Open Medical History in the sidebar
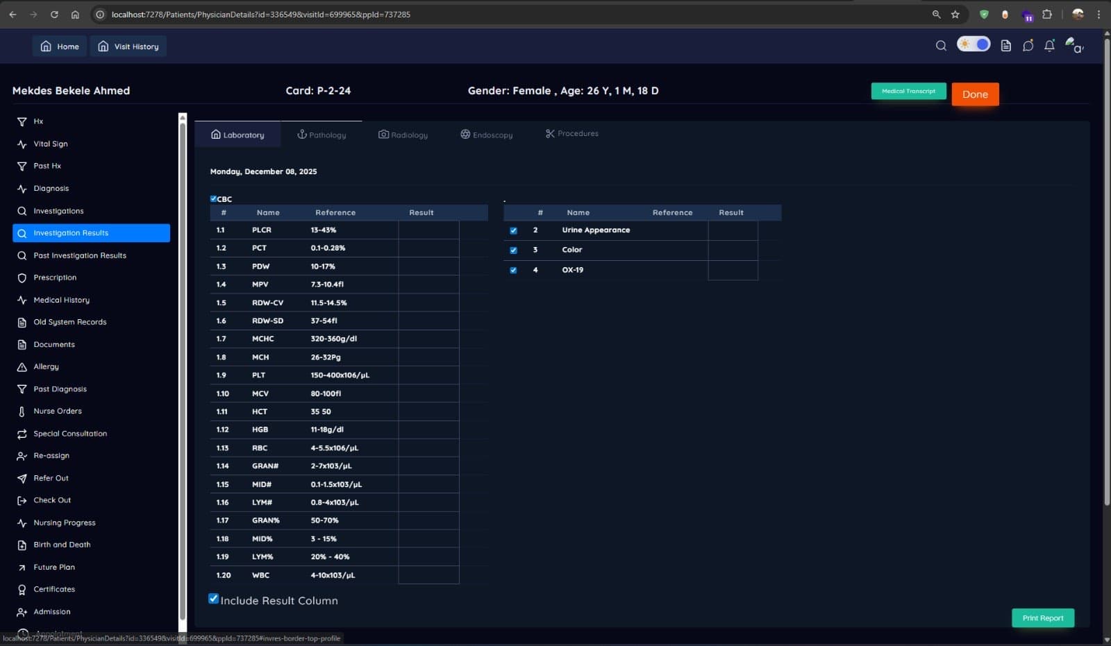The width and height of the screenshot is (1111, 646). click(91, 300)
